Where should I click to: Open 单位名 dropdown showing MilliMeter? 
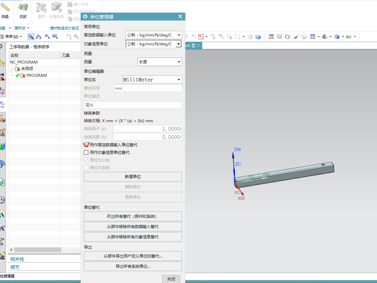152,79
